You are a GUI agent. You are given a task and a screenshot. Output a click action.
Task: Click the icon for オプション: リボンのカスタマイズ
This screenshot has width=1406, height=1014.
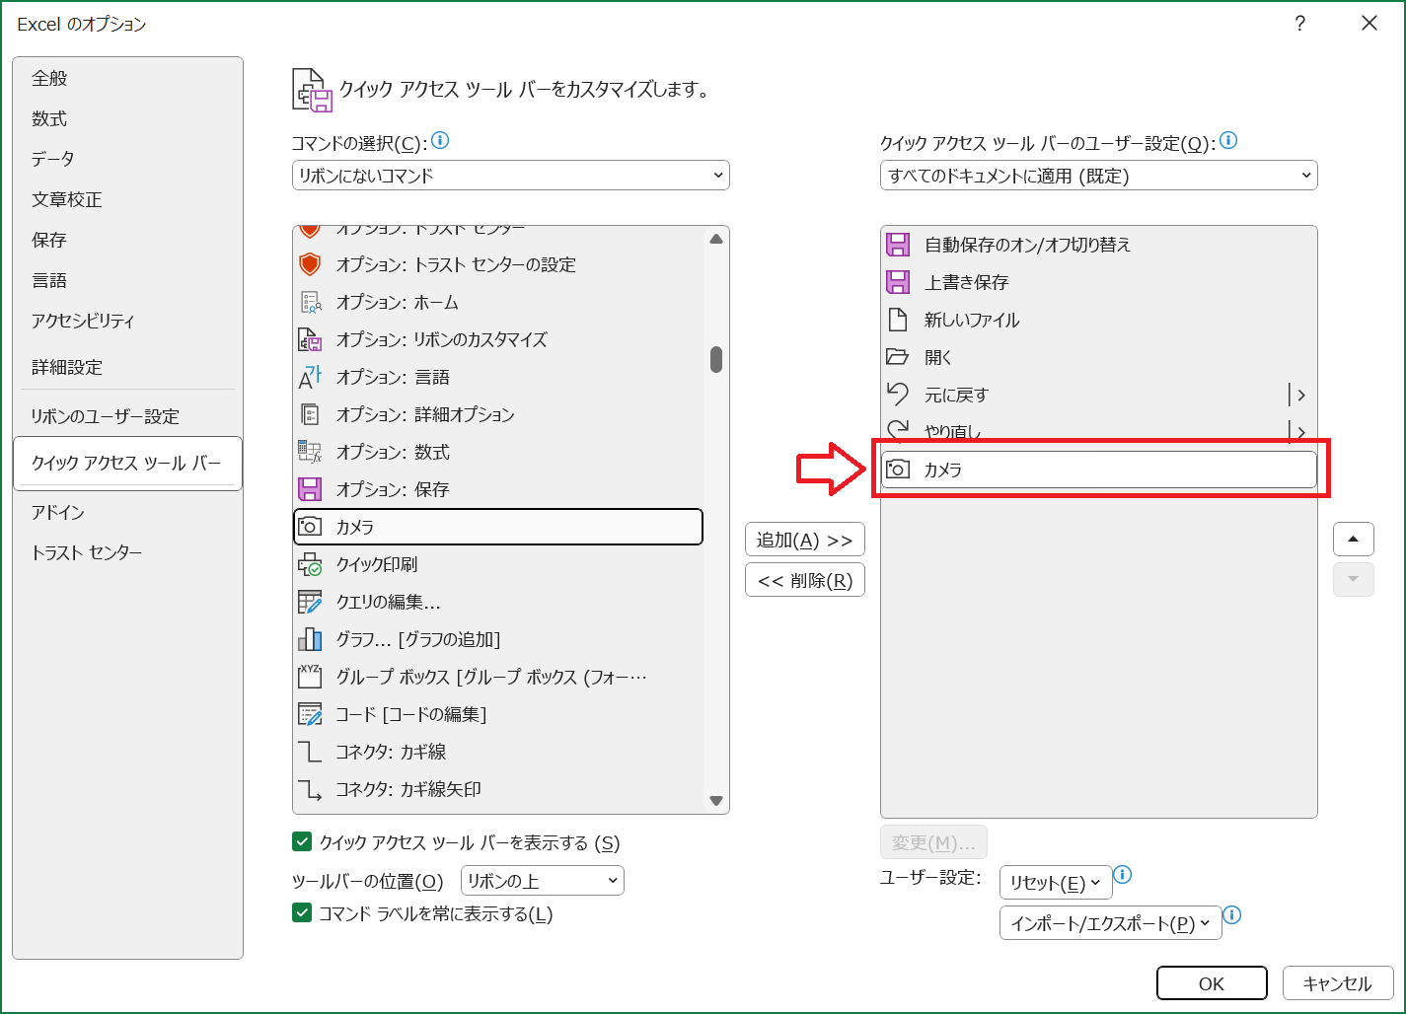pos(310,339)
